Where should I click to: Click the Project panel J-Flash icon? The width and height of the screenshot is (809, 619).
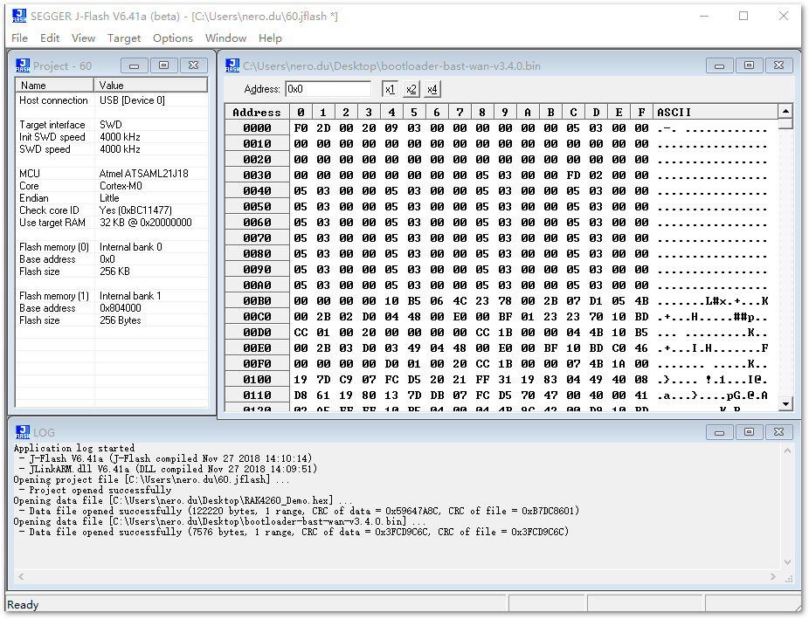click(x=22, y=65)
